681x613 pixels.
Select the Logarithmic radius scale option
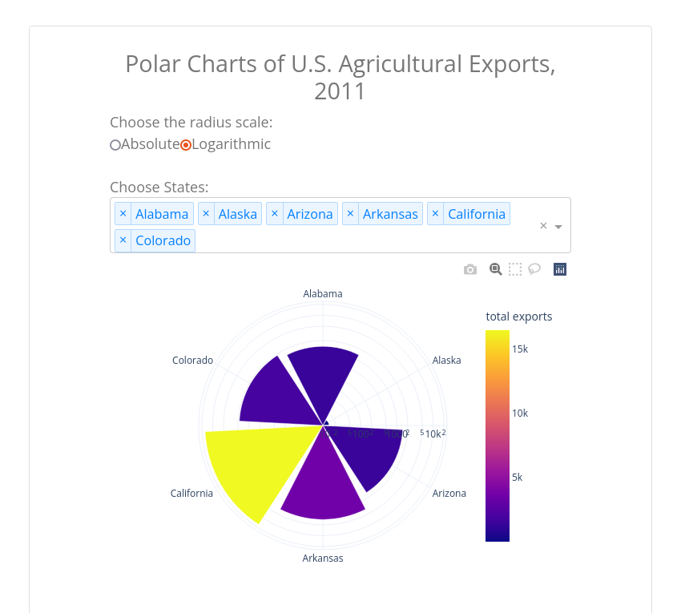(x=186, y=145)
